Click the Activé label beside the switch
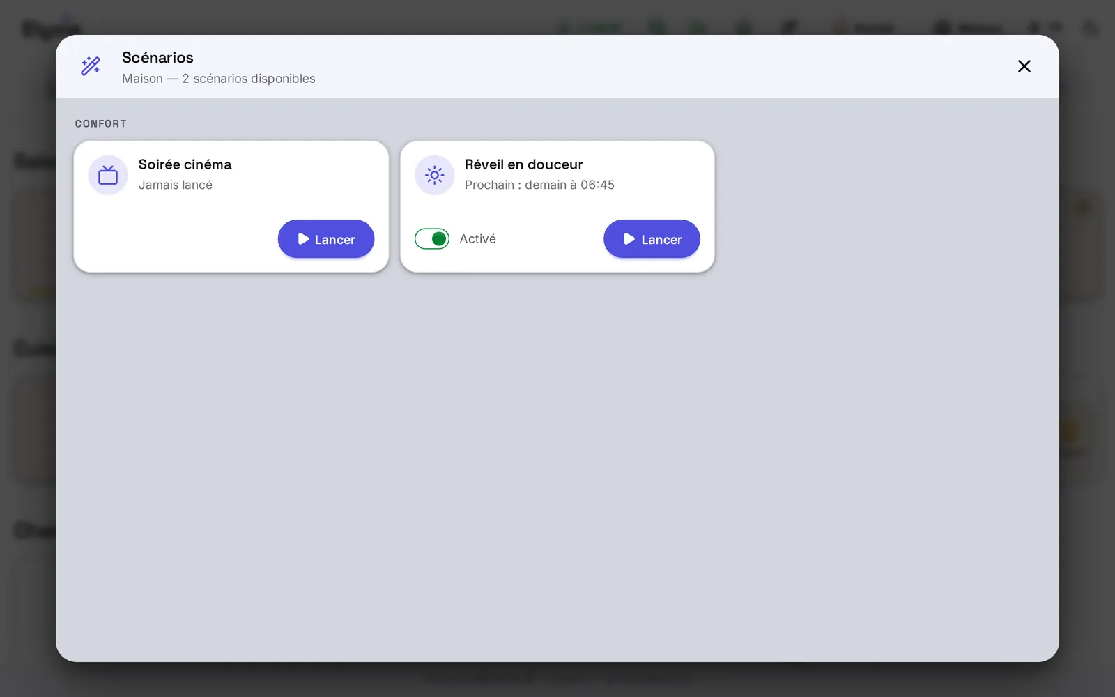Screen dimensions: 1115x697 click(x=478, y=239)
